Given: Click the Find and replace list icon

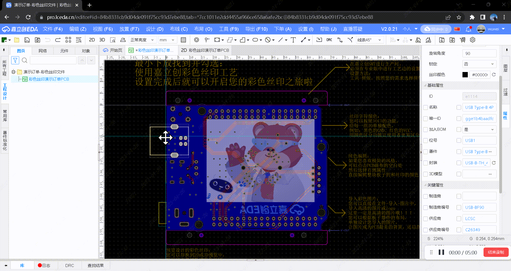Looking at the screenshot, I should point(79,40).
